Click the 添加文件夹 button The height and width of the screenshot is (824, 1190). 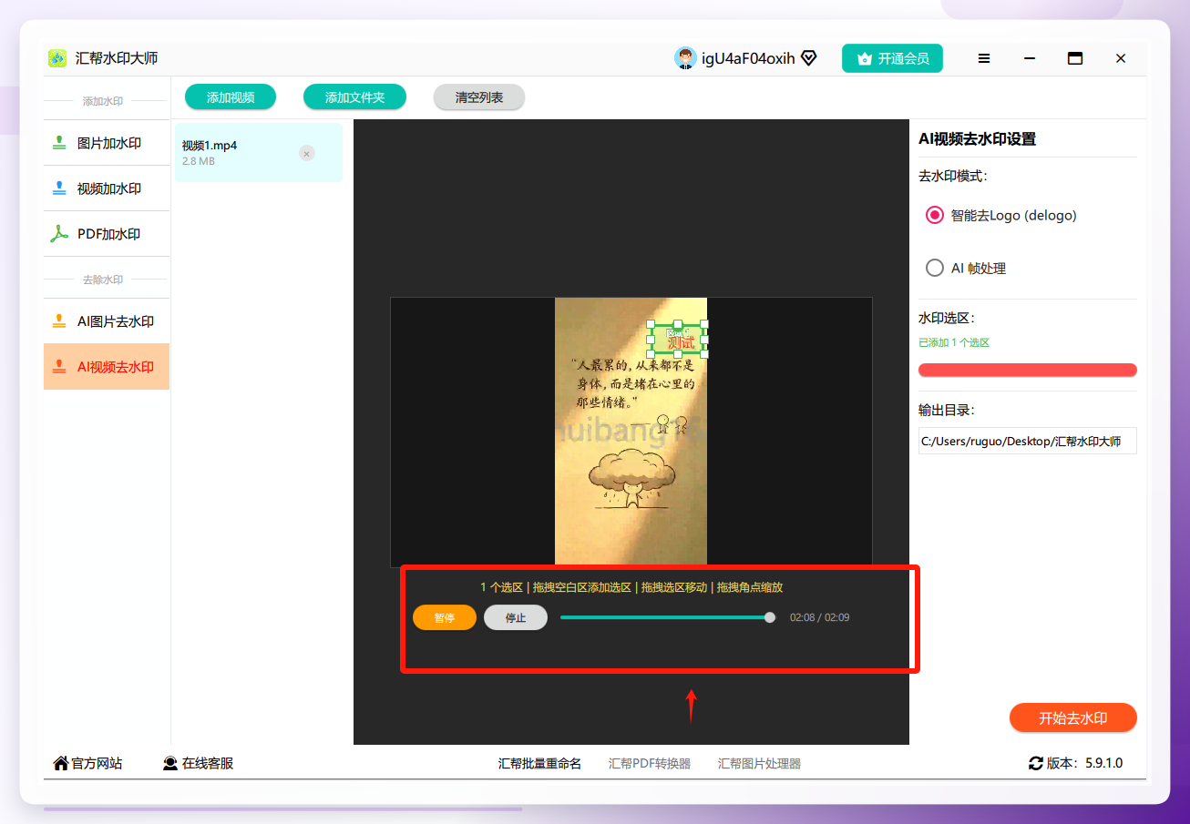point(354,97)
